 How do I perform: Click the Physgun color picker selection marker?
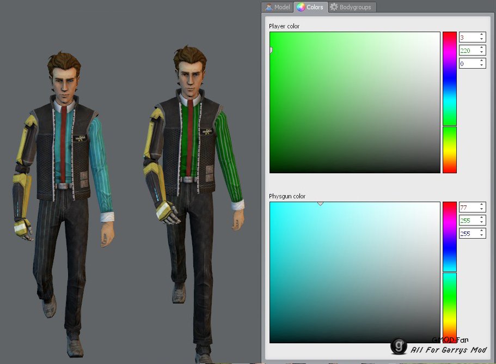tap(320, 204)
